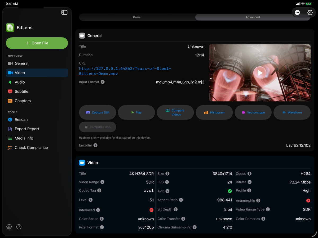Click the Encoder value Lavf62.12.102
Image resolution: width=318 pixels, height=238 pixels.
point(298,145)
